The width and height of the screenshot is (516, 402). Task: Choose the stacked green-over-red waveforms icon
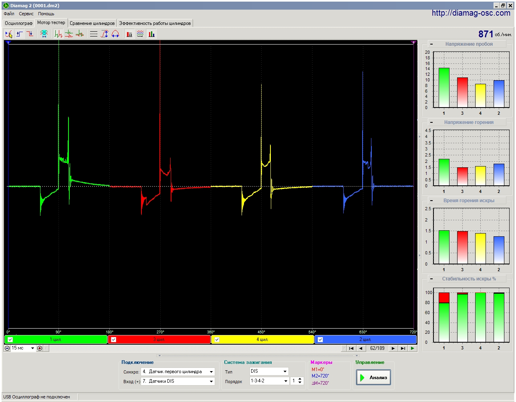(x=69, y=34)
